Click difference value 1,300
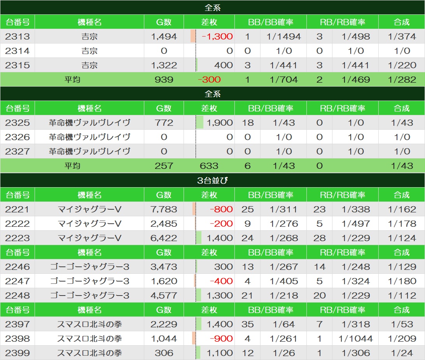This screenshot has height=360, width=425. [220, 295]
